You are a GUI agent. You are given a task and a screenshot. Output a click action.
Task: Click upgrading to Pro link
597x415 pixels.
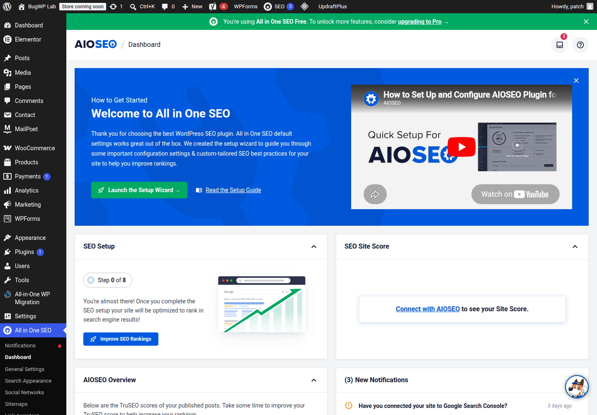[420, 22]
